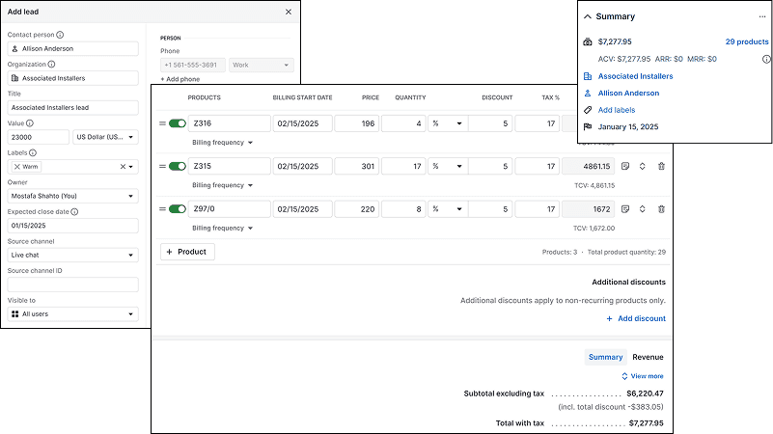Switch to the Revenue tab
Screen dimensions: 773x434
point(648,357)
